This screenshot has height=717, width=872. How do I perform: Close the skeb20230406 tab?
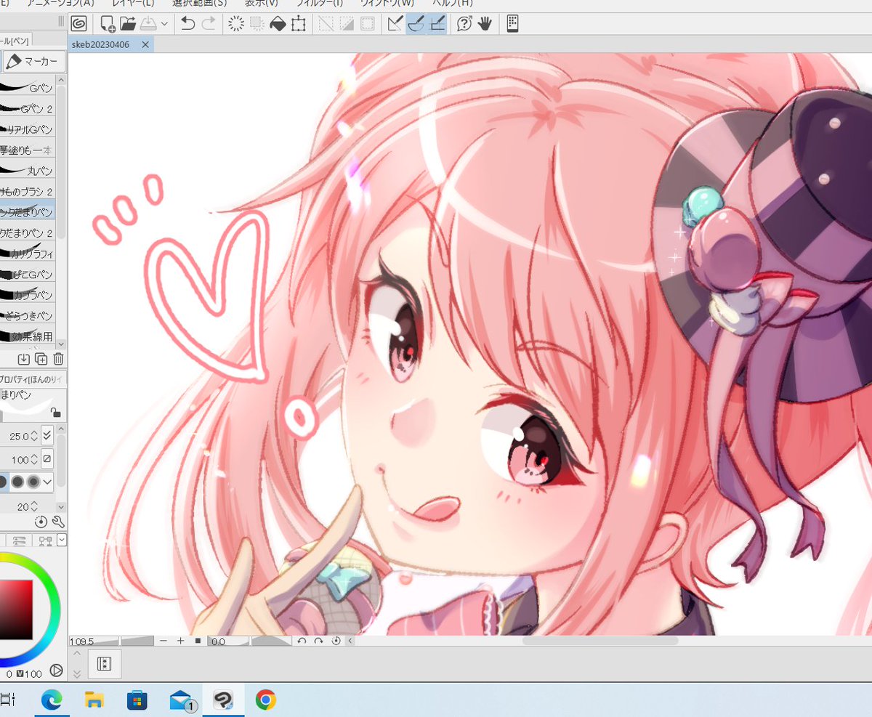(145, 44)
